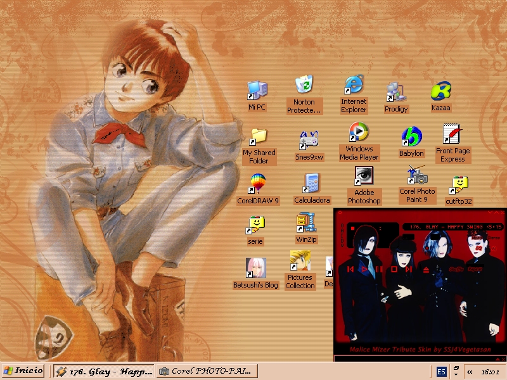Pause playback in the Winamp player

click(x=379, y=269)
